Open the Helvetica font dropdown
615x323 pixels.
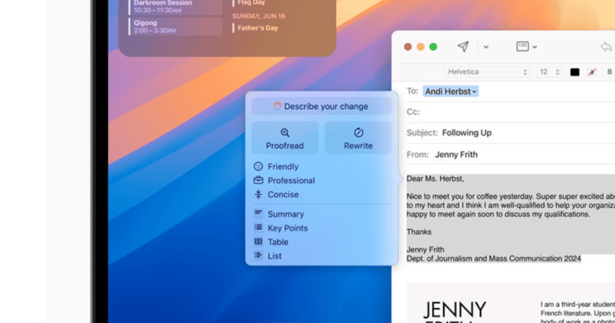tap(487, 72)
